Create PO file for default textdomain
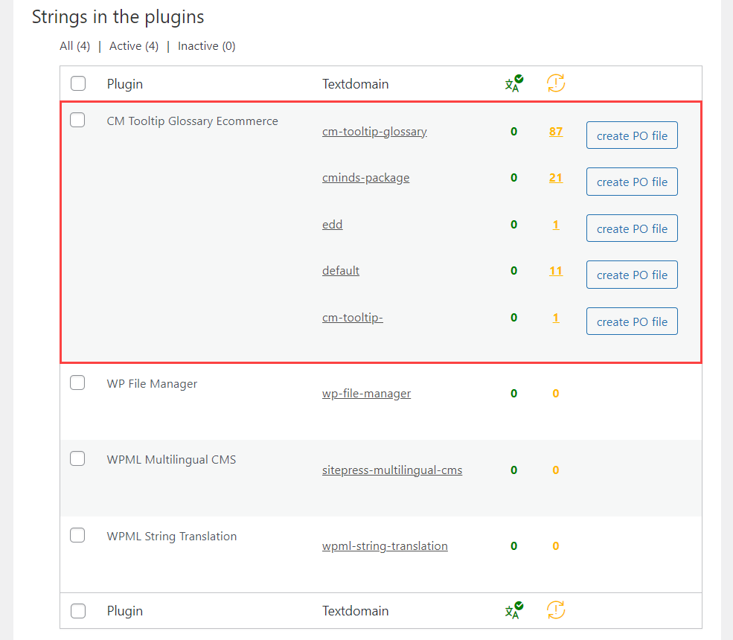Viewport: 733px width, 640px height. pyautogui.click(x=632, y=275)
